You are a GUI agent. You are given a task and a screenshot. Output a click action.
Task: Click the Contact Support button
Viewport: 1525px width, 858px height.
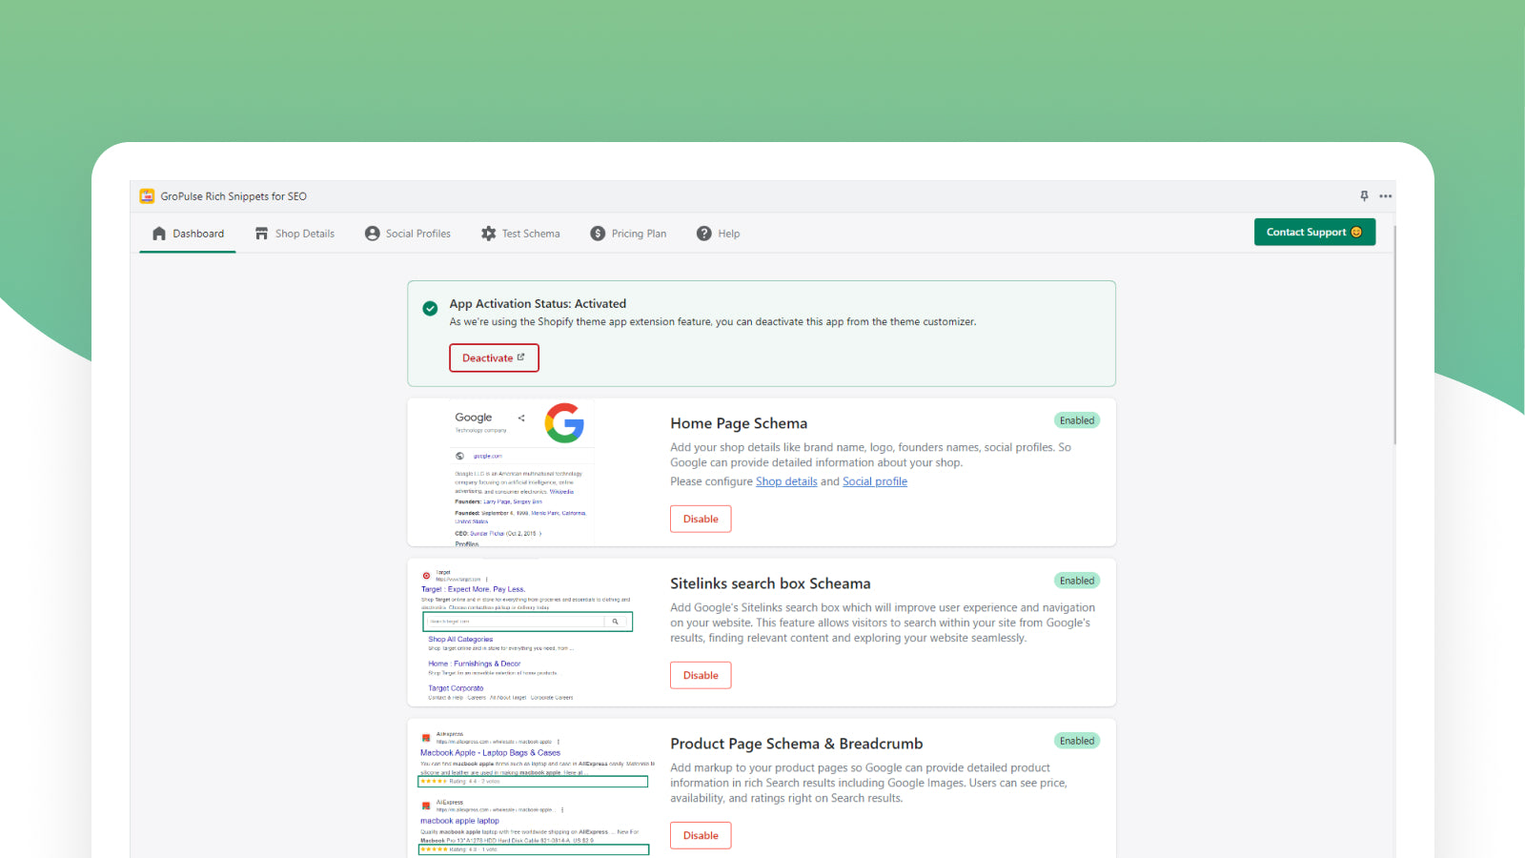coord(1314,232)
